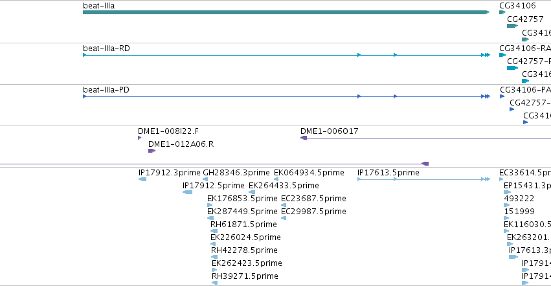Click the GH28346.3prime label
Screen dimensions: 551x286
point(236,173)
